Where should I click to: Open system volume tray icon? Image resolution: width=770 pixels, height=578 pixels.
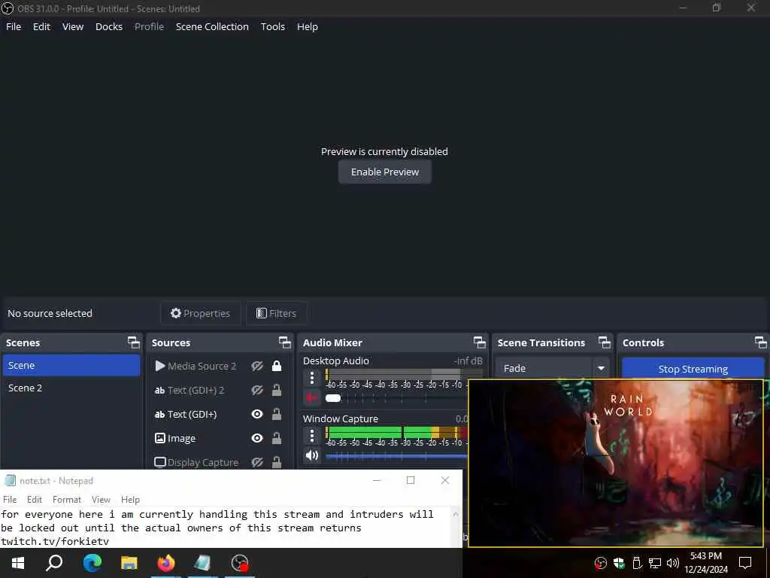tap(673, 563)
